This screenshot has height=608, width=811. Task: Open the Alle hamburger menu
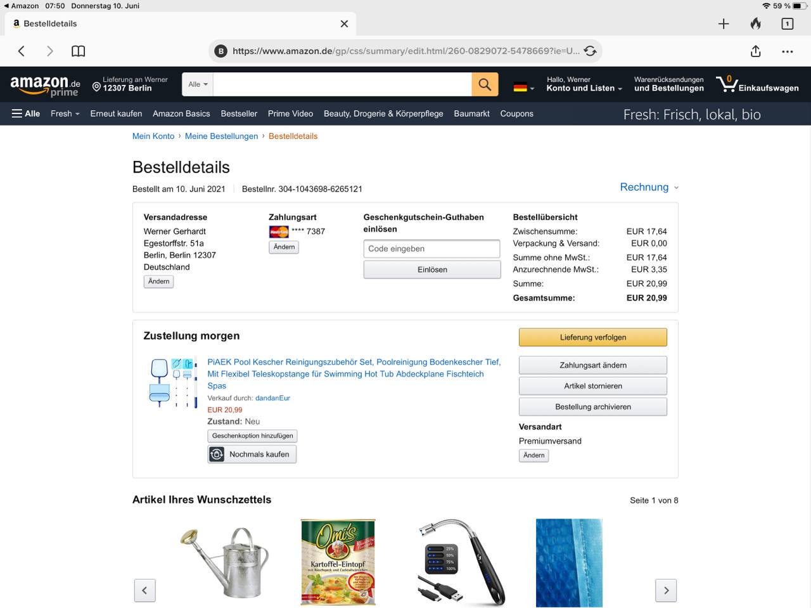(x=26, y=113)
